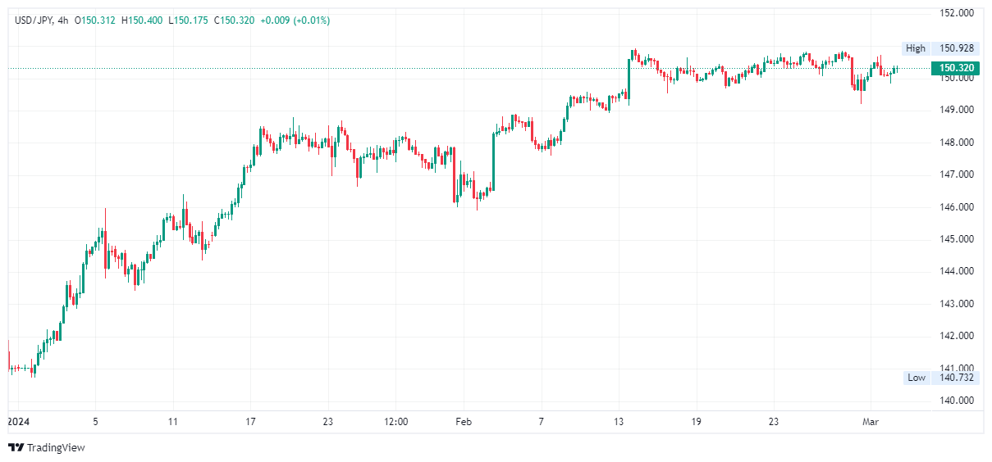
Task: Click the 4h interval label
Action: click(x=64, y=20)
